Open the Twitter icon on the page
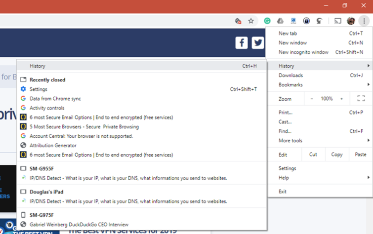 [x=258, y=43]
